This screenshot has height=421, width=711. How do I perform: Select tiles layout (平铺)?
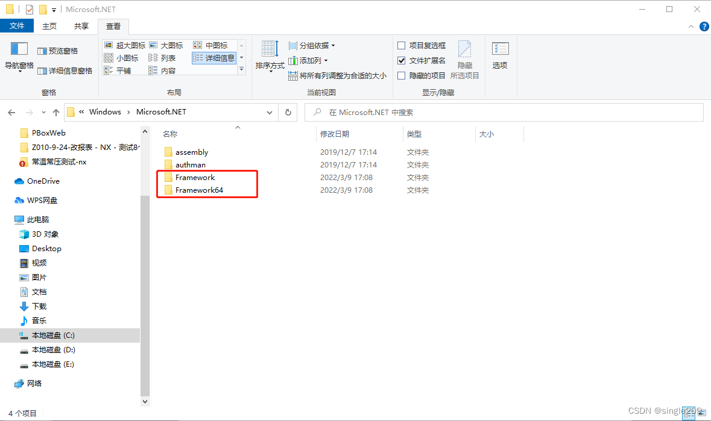[x=118, y=70]
